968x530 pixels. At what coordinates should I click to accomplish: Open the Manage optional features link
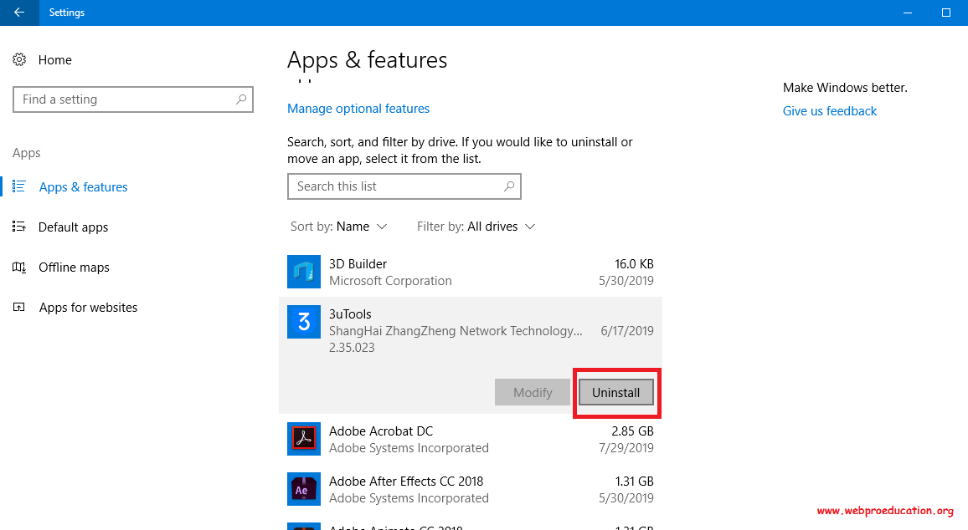[x=358, y=109]
